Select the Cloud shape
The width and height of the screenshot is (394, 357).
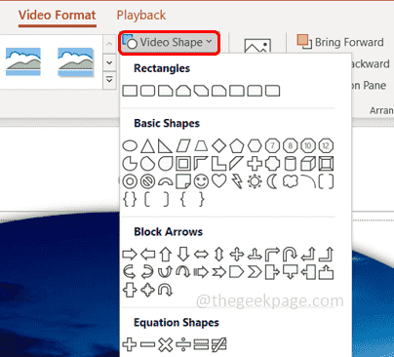pyautogui.click(x=291, y=181)
